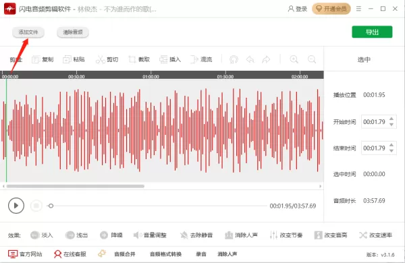Apply the 淡出 fade-out effect
Screen dimensions: 405x263
pyautogui.click(x=76, y=235)
